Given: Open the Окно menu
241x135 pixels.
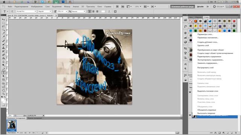Looking at the screenshot, I should coord(99,7).
